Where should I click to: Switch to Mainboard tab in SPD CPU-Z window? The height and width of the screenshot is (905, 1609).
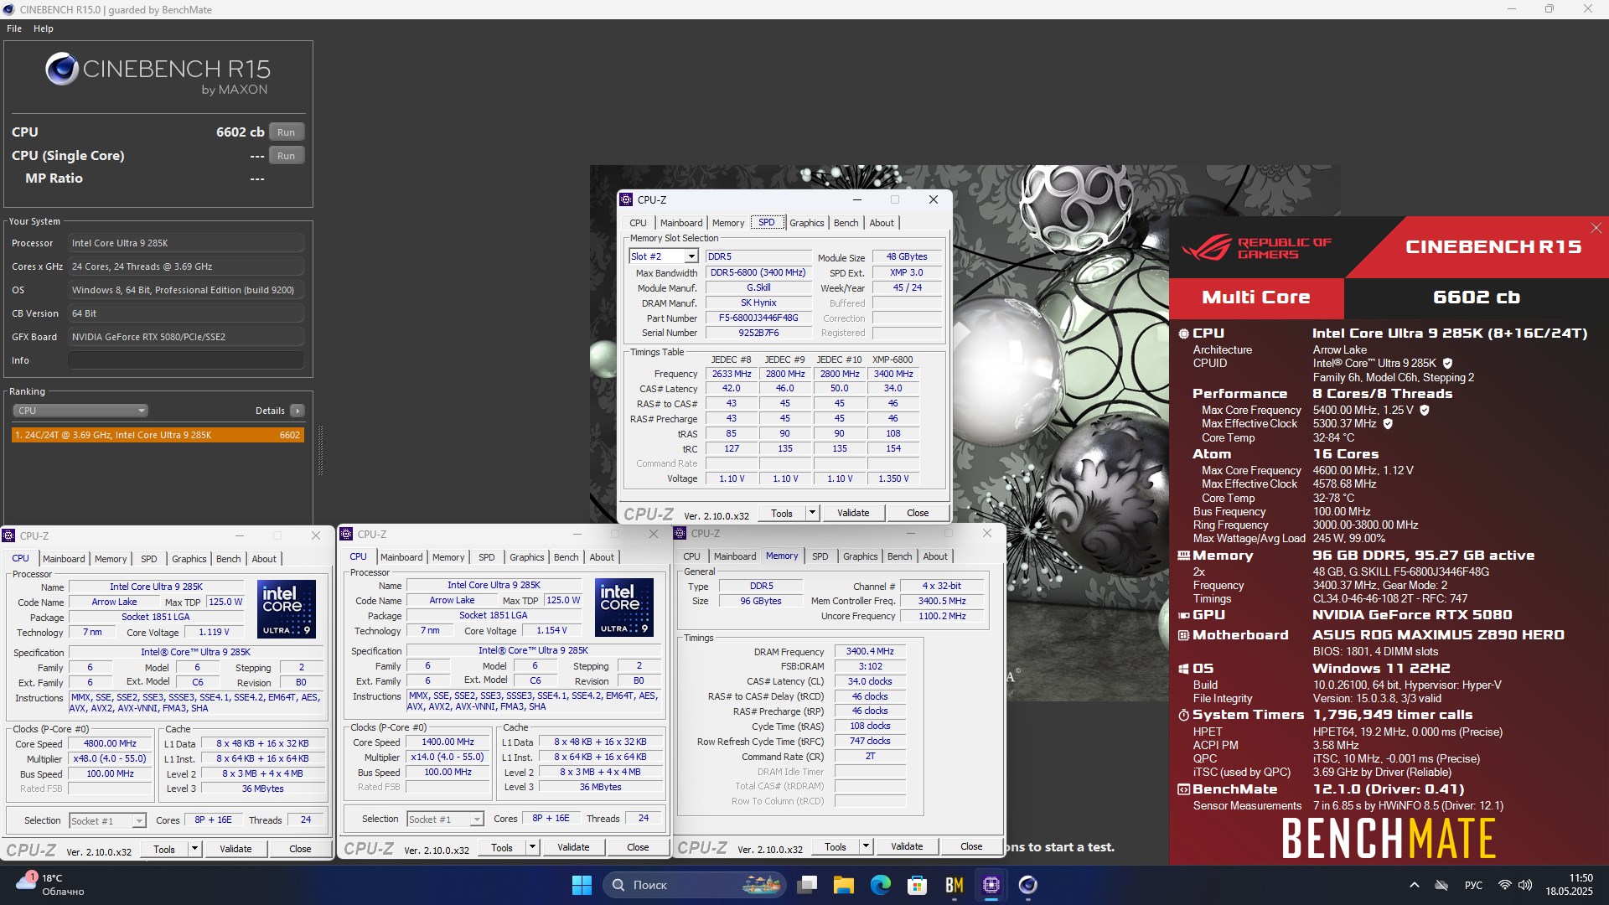(681, 223)
